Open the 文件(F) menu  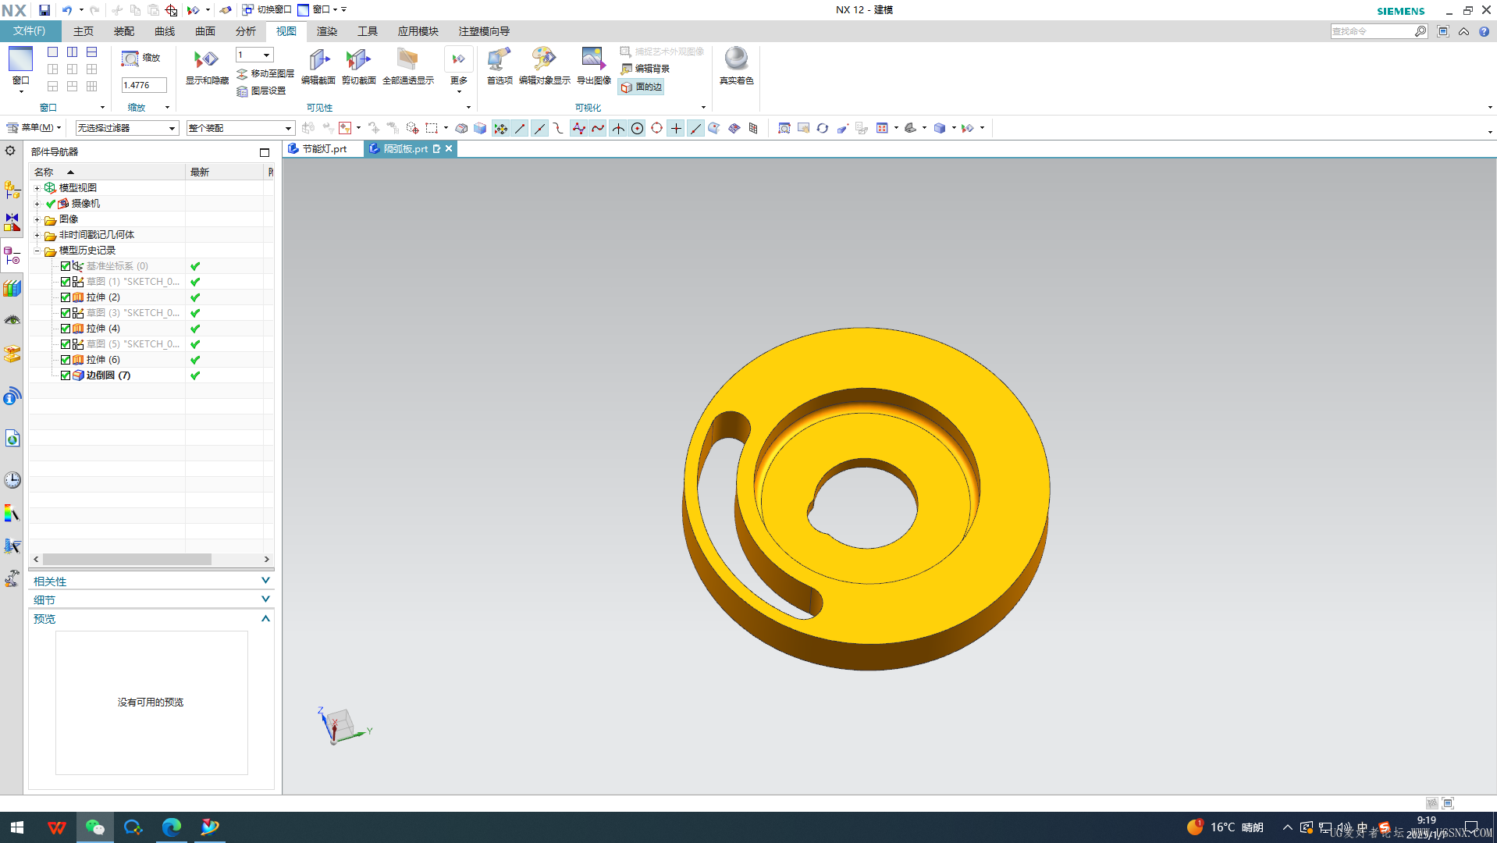point(30,31)
